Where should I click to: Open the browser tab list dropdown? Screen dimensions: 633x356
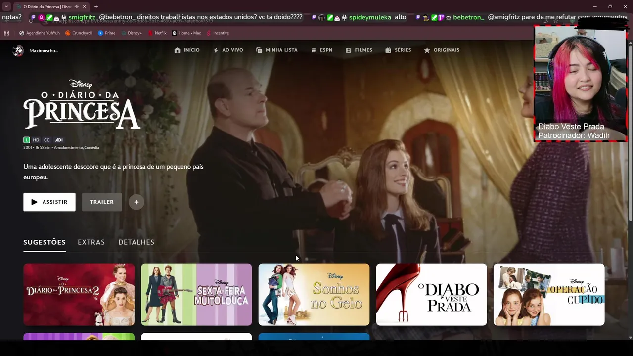pyautogui.click(x=6, y=6)
